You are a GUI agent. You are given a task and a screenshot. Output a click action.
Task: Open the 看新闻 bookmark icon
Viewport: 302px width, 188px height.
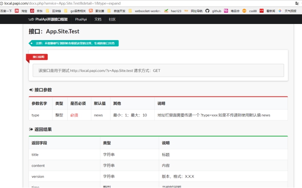point(261,11)
